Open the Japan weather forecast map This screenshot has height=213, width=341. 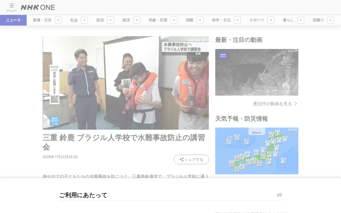tap(257, 151)
